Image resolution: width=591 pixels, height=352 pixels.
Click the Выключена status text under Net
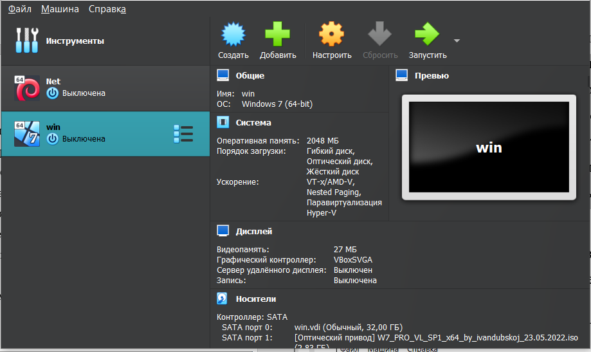click(84, 93)
